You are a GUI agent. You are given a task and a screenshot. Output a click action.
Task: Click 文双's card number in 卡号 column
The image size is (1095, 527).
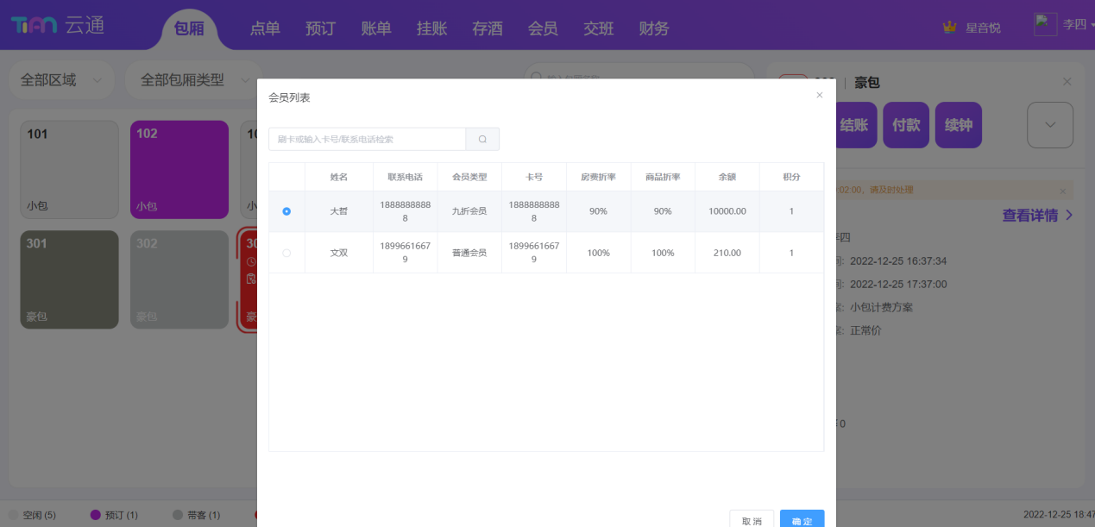click(534, 253)
